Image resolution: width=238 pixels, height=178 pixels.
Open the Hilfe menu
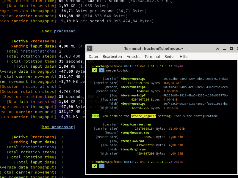184,56
